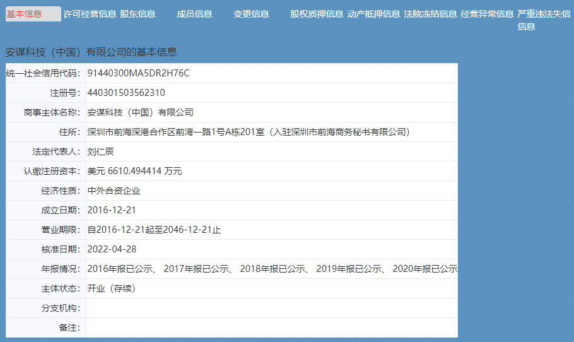Click the 统一社会信用代码 label

pos(43,73)
